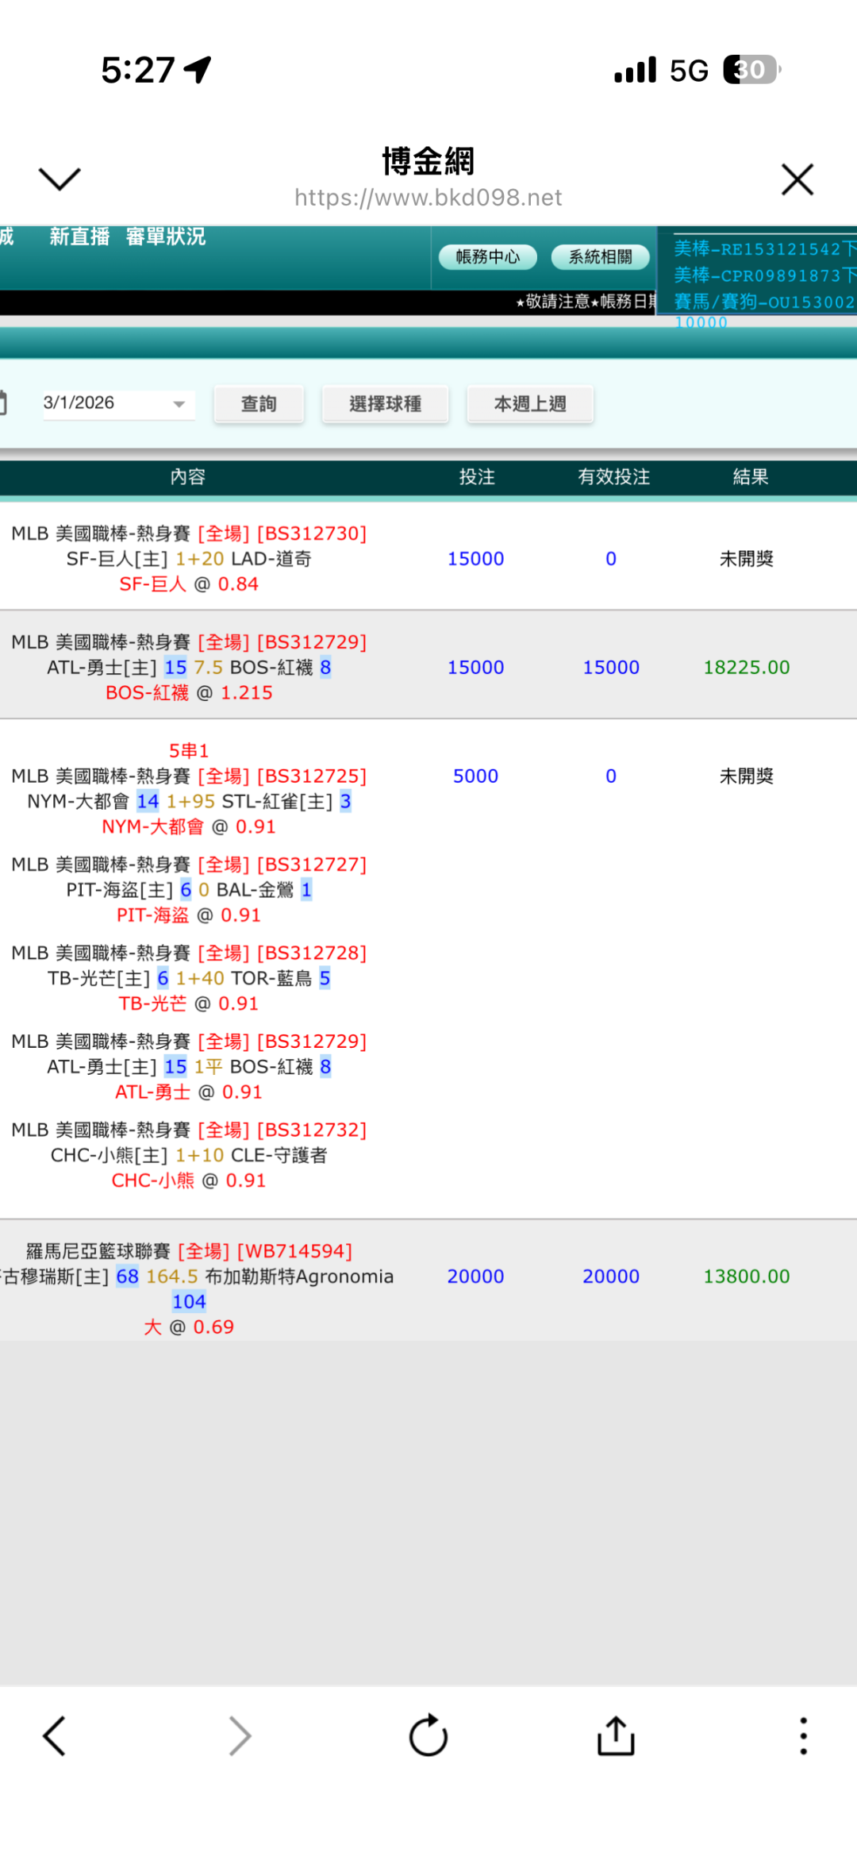Open the 系統相關 menu
The image size is (857, 1864).
(601, 256)
